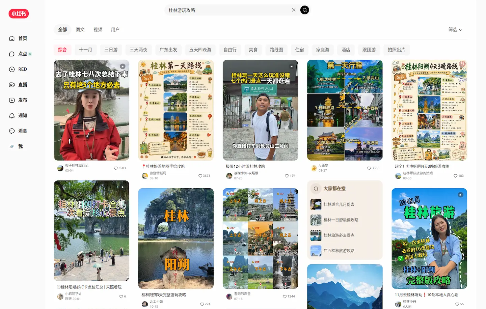This screenshot has height=309, width=486.
Task: Select the 路线图 filter chip
Action: (276, 50)
